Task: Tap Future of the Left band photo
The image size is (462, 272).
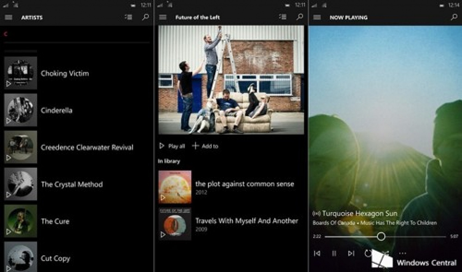Action: 231,80
